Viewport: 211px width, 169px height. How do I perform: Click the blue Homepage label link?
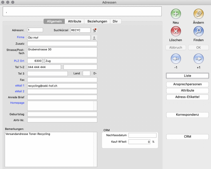[17, 103]
